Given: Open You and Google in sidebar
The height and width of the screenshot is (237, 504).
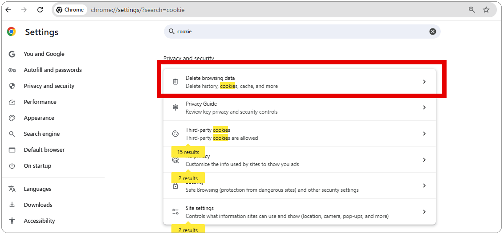Looking at the screenshot, I should (x=44, y=54).
